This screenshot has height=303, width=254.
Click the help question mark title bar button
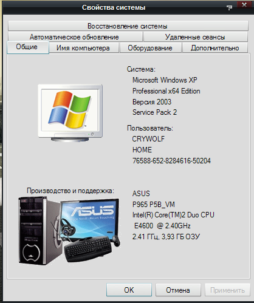[229, 7]
